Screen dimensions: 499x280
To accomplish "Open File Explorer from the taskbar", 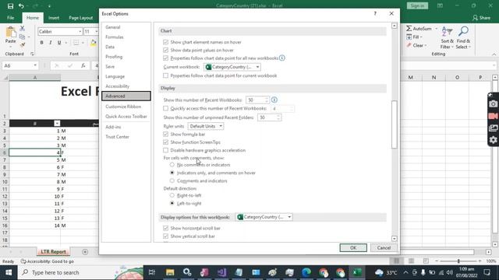I will click(170, 272).
